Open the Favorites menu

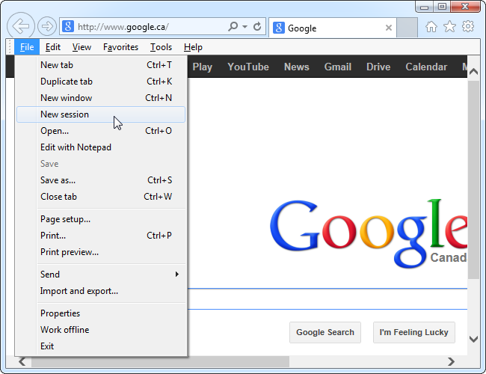pos(120,47)
